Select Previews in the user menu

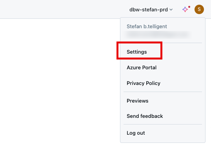click(138, 101)
